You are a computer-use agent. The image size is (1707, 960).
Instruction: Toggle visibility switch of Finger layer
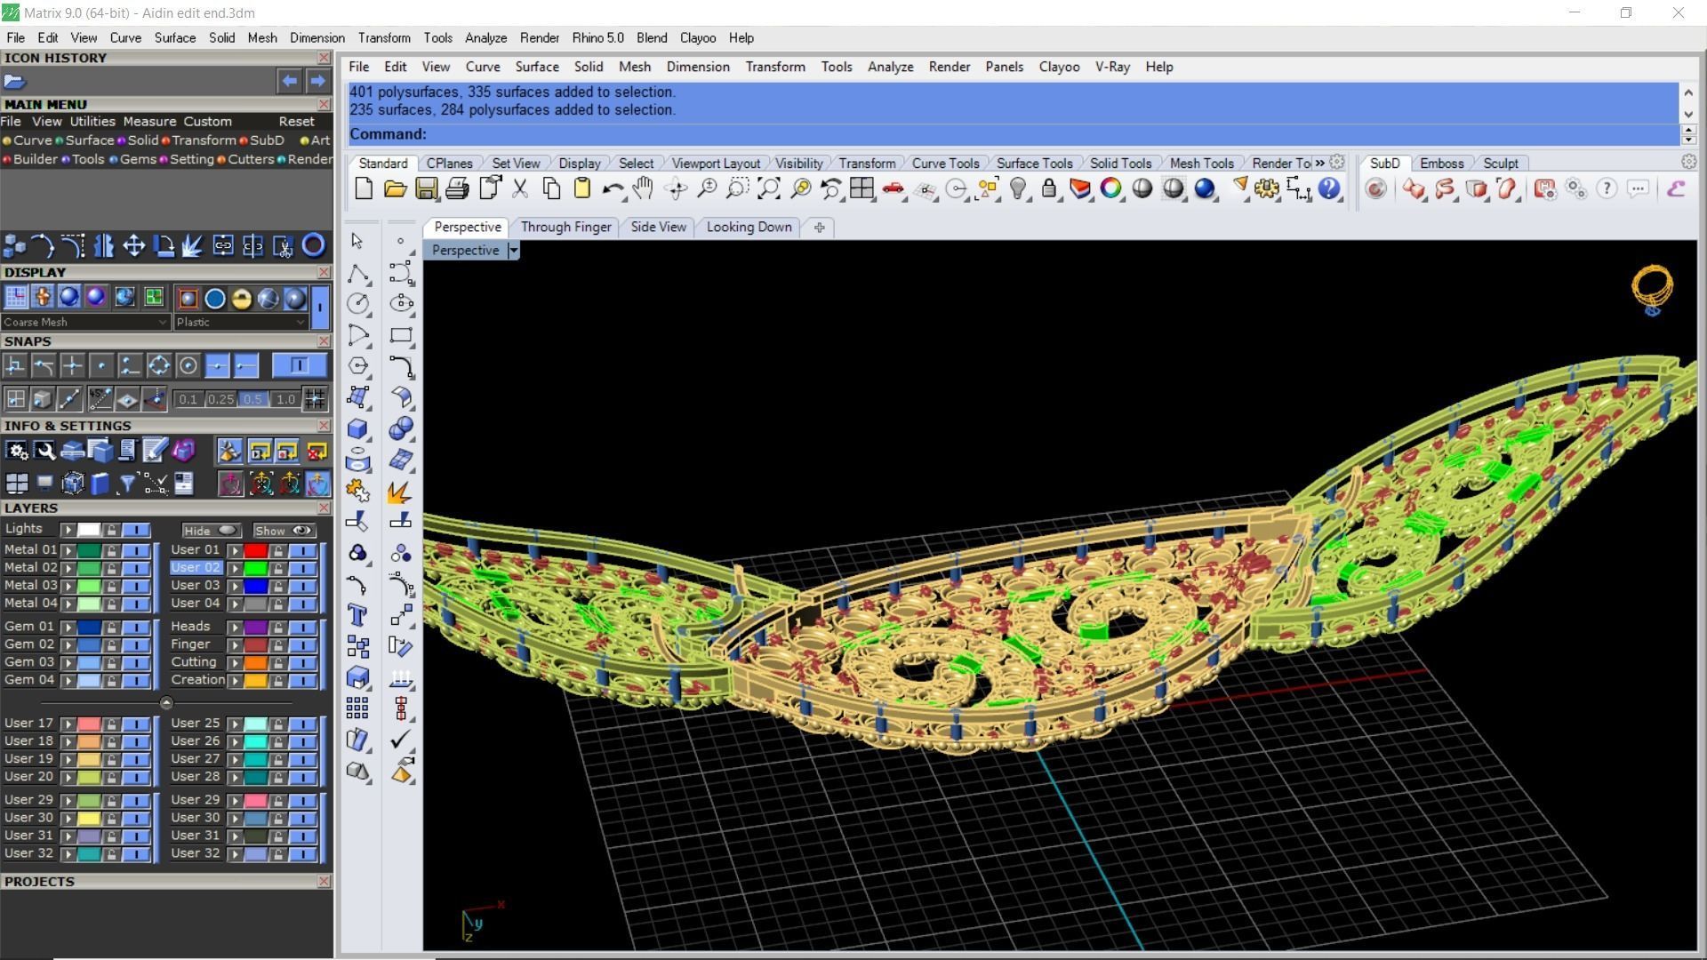click(x=303, y=644)
